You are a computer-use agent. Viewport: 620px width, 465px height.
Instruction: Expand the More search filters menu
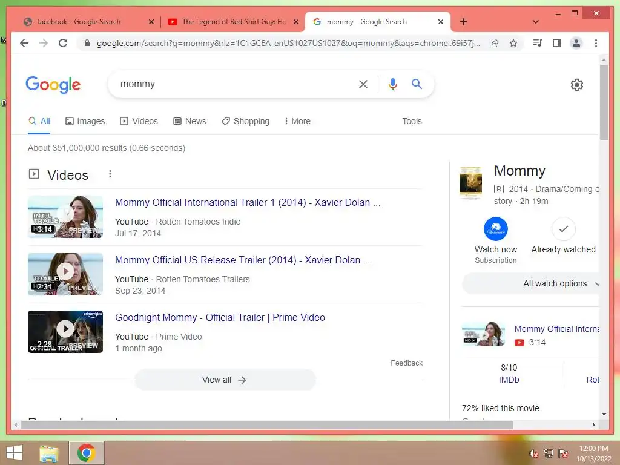pyautogui.click(x=297, y=121)
